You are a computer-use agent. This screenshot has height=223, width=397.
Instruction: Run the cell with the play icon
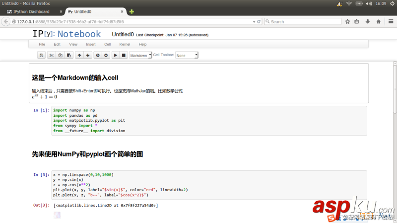[116, 55]
